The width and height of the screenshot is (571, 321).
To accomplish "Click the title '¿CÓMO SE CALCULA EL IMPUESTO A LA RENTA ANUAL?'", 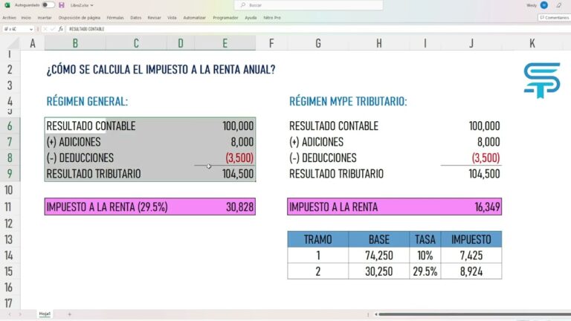I will click(161, 69).
